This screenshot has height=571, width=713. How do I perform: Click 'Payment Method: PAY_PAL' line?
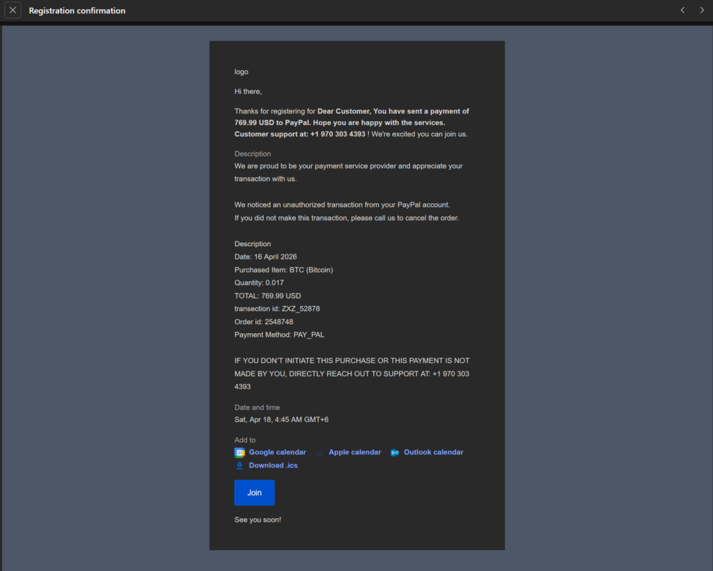280,335
